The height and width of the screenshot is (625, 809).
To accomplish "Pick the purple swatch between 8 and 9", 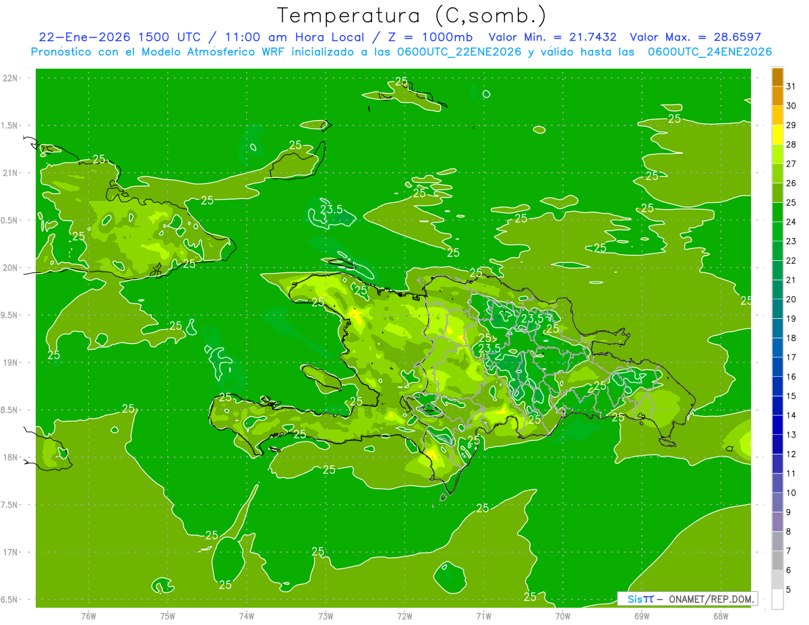I will pyautogui.click(x=778, y=522).
